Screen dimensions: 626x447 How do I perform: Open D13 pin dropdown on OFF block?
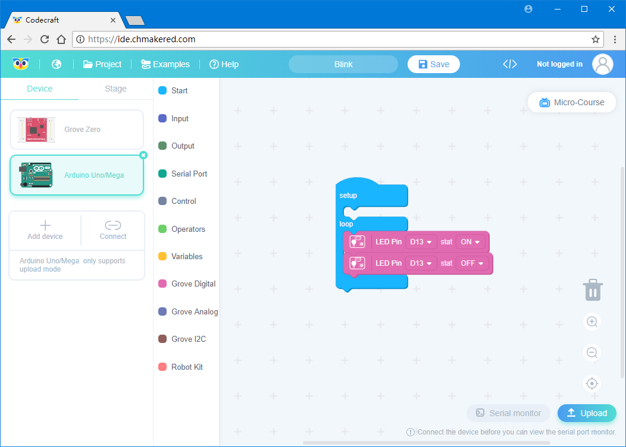(421, 263)
